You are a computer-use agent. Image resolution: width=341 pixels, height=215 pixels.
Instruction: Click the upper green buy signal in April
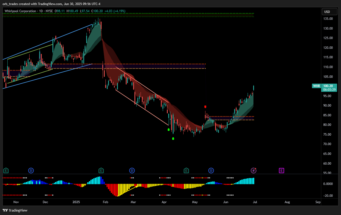[x=169, y=130]
